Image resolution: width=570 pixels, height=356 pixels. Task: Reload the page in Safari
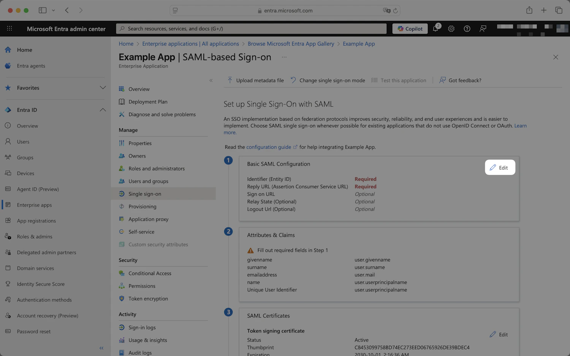click(x=395, y=11)
